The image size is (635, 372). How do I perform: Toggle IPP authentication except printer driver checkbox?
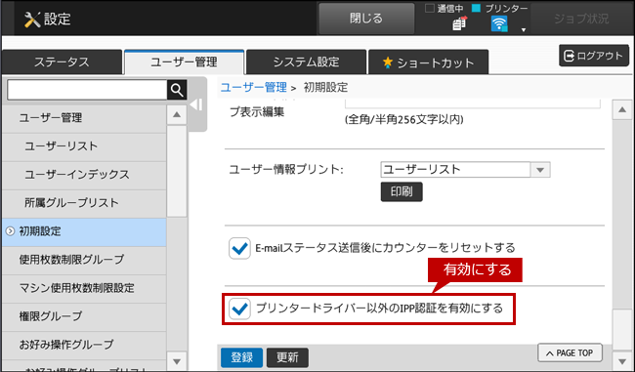point(239,309)
